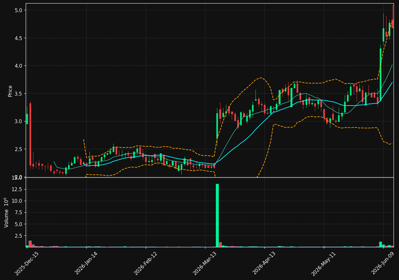This screenshot has width=399, height=280.
Task: Click the Price axis title
Action: [x=10, y=91]
